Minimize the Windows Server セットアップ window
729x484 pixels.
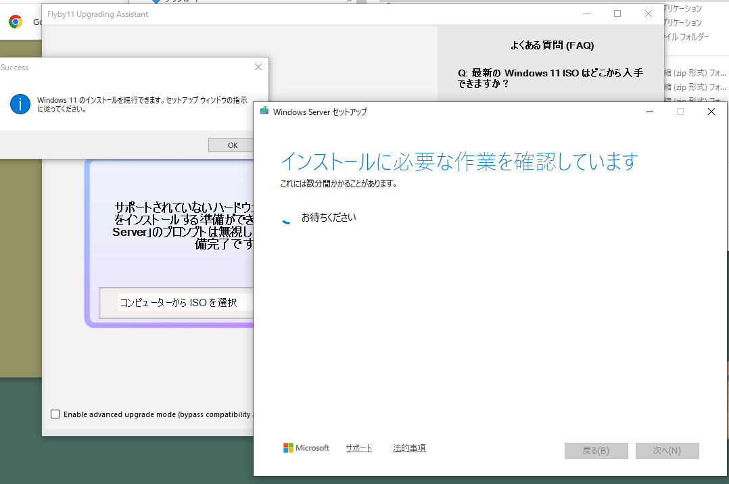coord(649,112)
